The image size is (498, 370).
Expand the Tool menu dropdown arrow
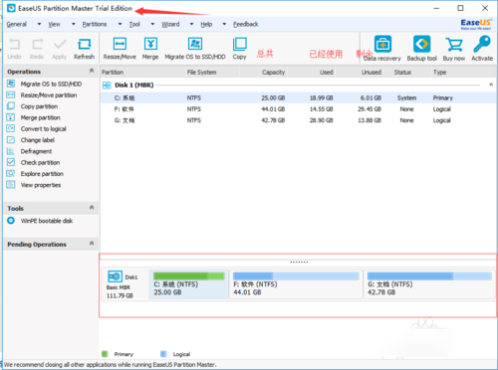[152, 24]
